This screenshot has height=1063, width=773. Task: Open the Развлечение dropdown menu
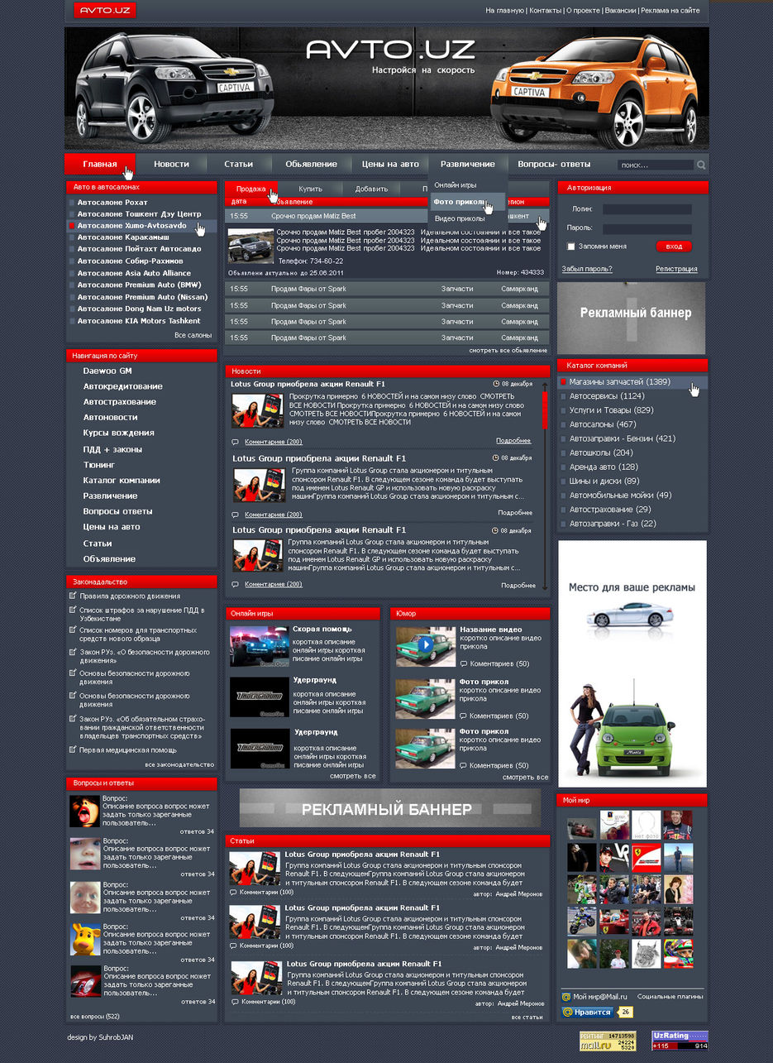coord(467,164)
